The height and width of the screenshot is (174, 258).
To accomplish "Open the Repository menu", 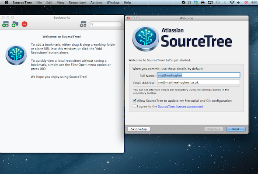I will pos(77,3).
